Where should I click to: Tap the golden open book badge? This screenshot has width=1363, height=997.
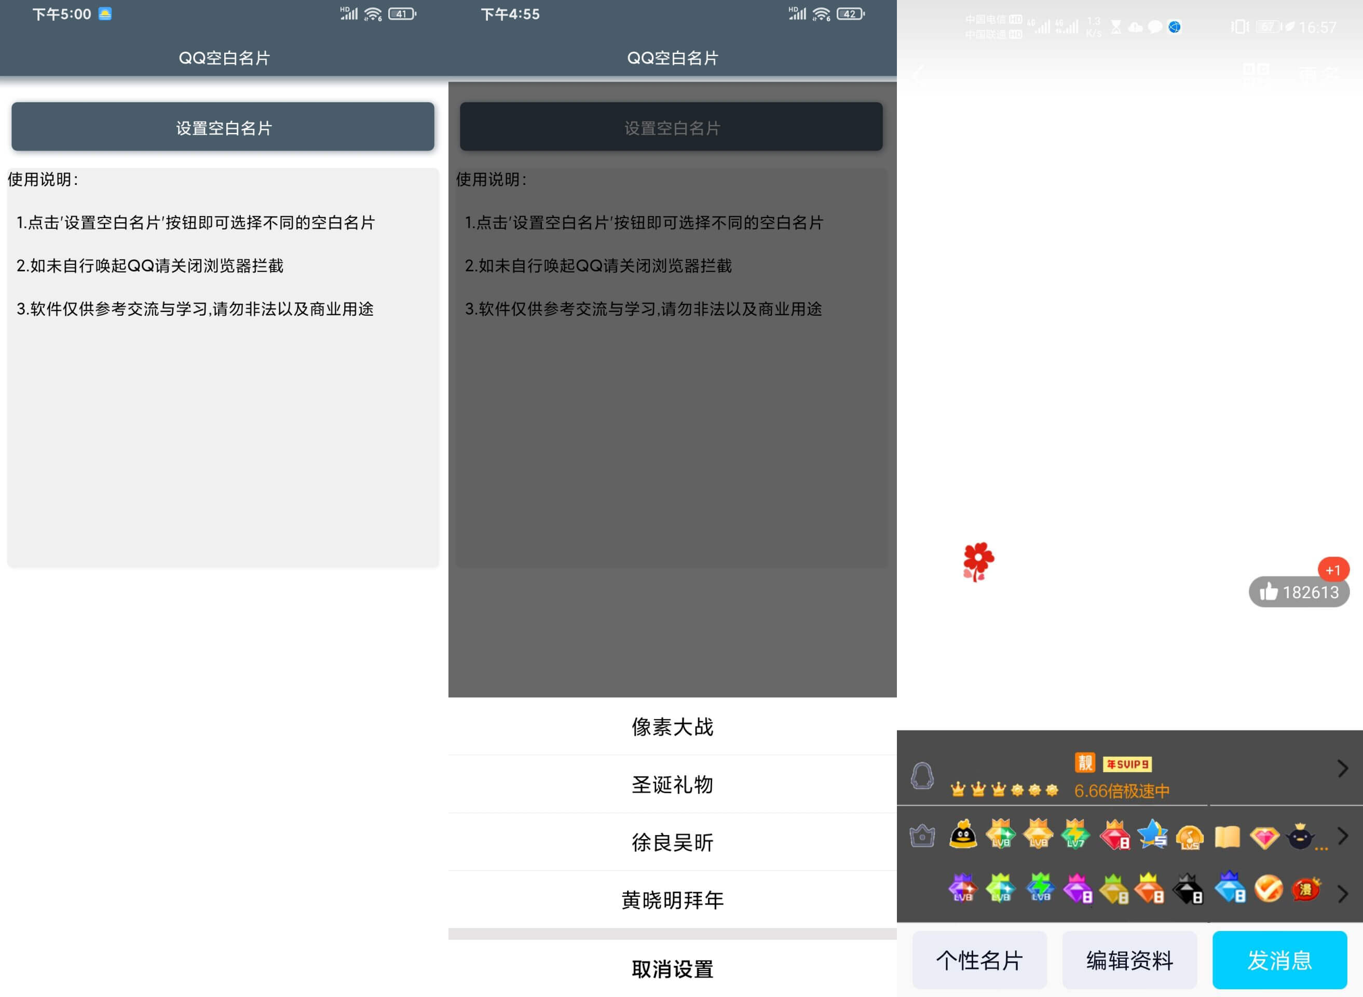(x=1226, y=837)
